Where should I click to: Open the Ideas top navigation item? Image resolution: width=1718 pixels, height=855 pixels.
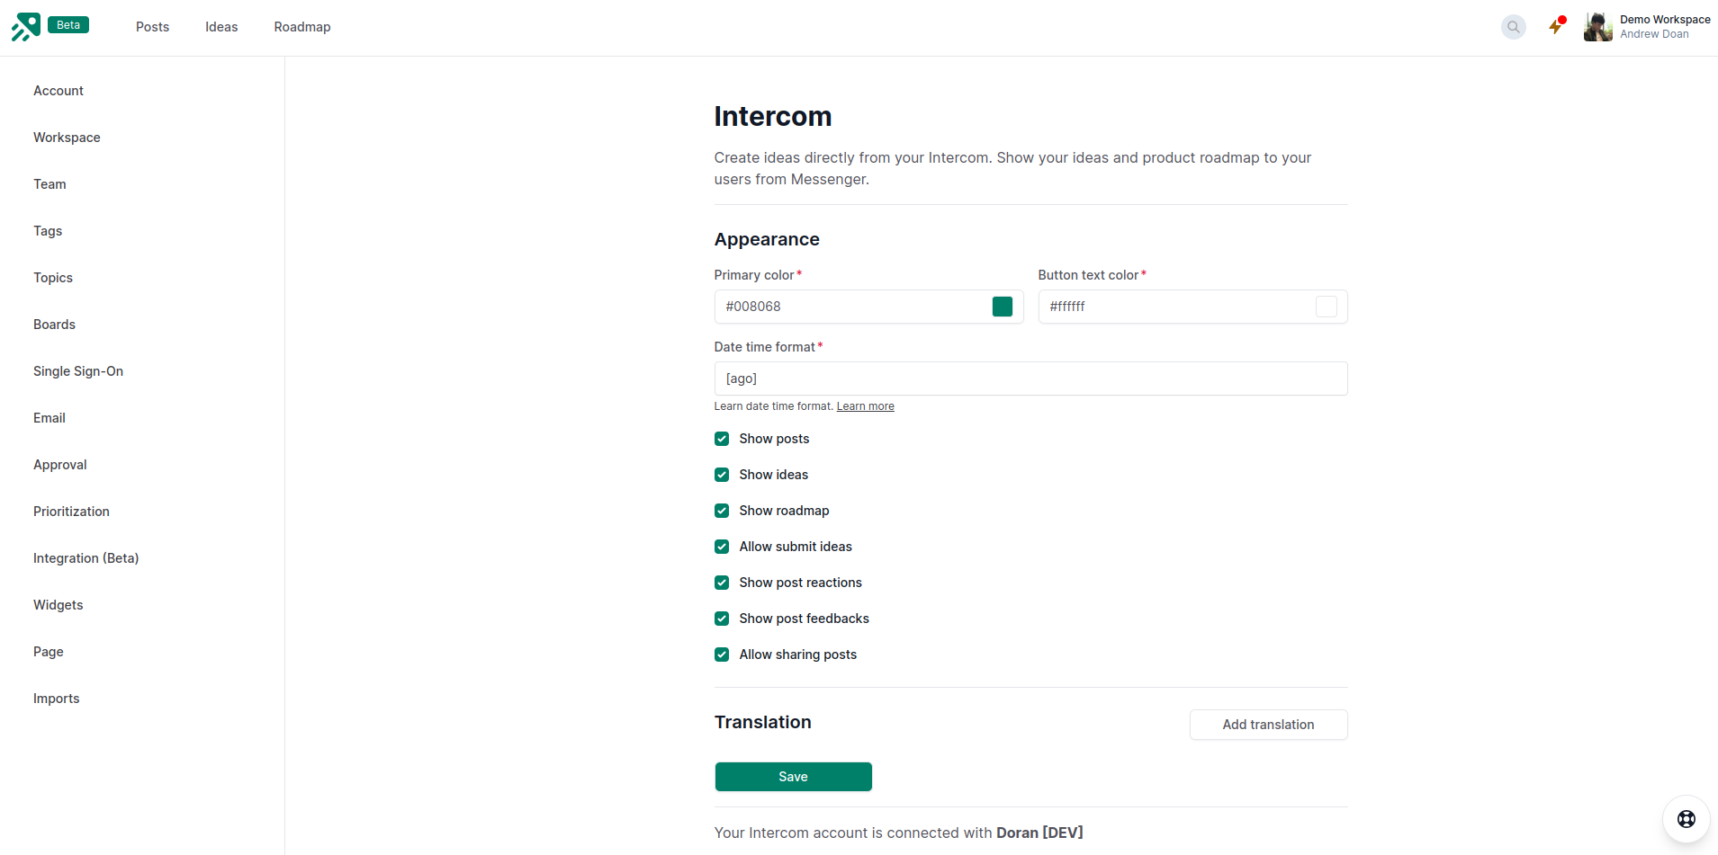coord(221,27)
